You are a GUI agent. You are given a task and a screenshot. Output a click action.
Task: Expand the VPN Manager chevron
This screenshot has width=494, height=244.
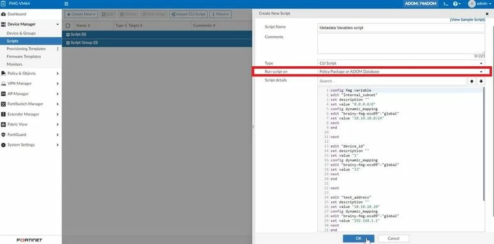[x=57, y=83]
